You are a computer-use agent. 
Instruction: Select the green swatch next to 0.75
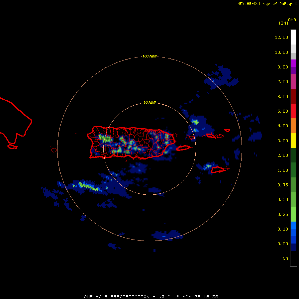(293, 185)
